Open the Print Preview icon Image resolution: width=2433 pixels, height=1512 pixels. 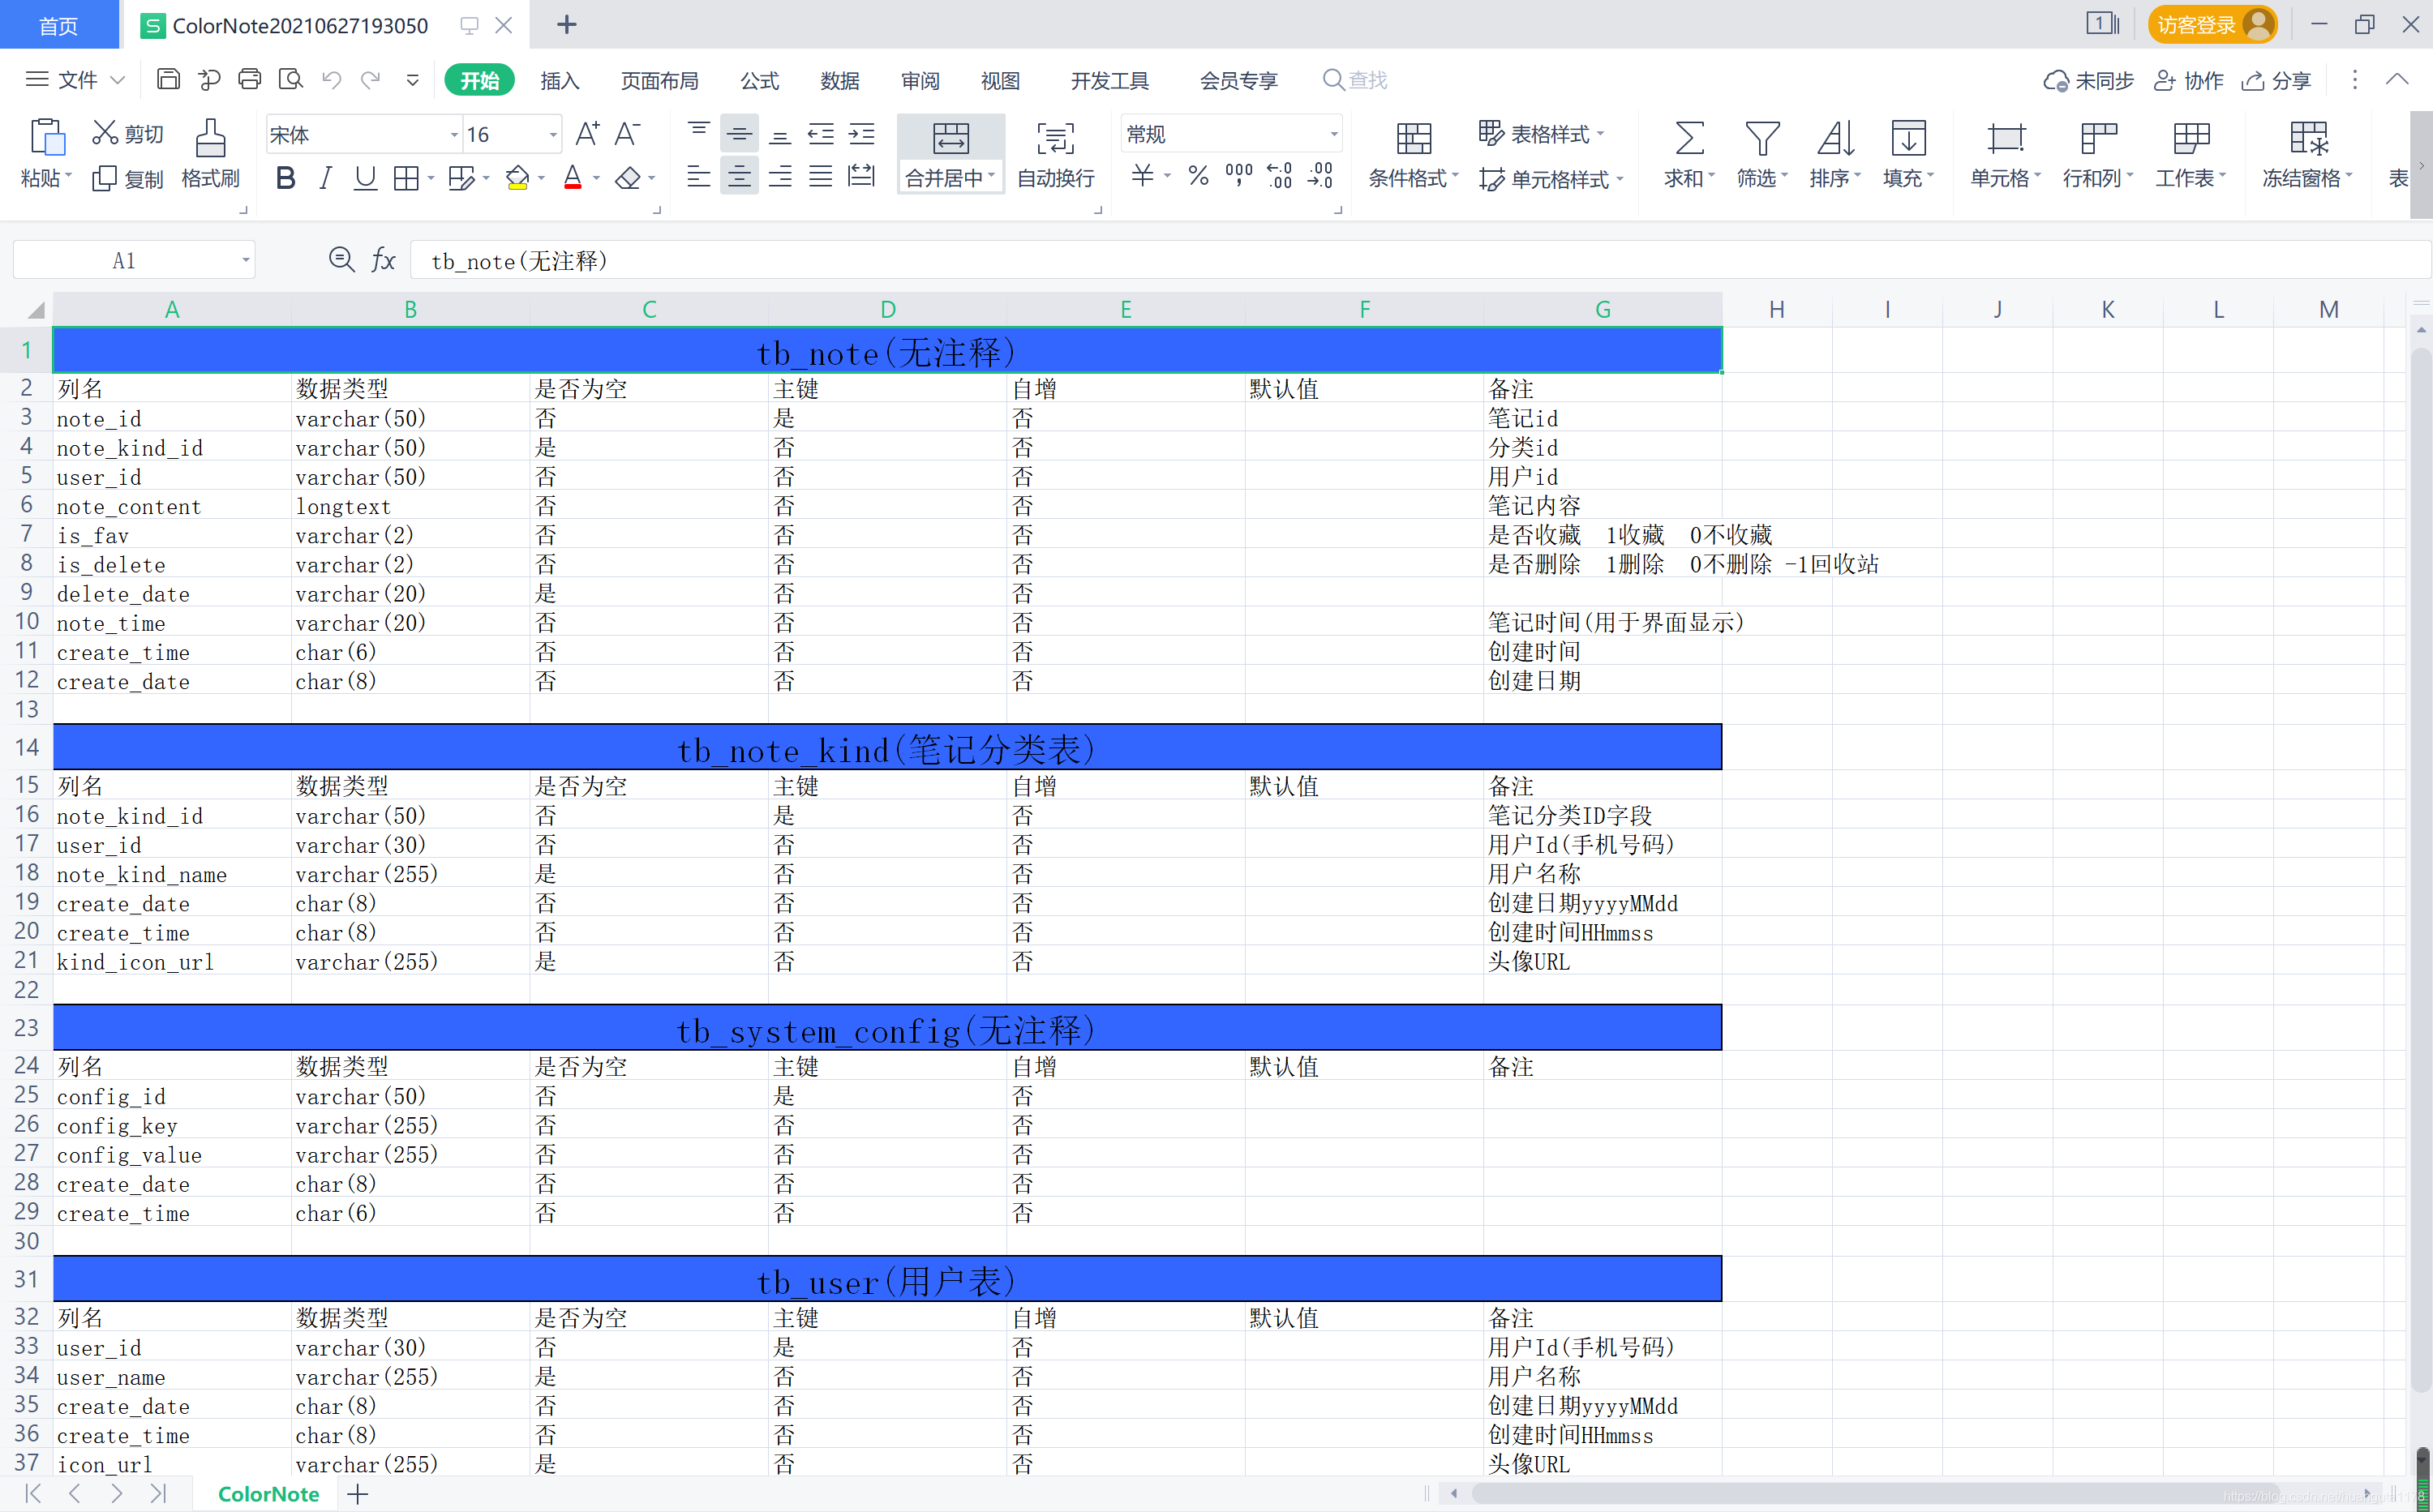tap(290, 79)
